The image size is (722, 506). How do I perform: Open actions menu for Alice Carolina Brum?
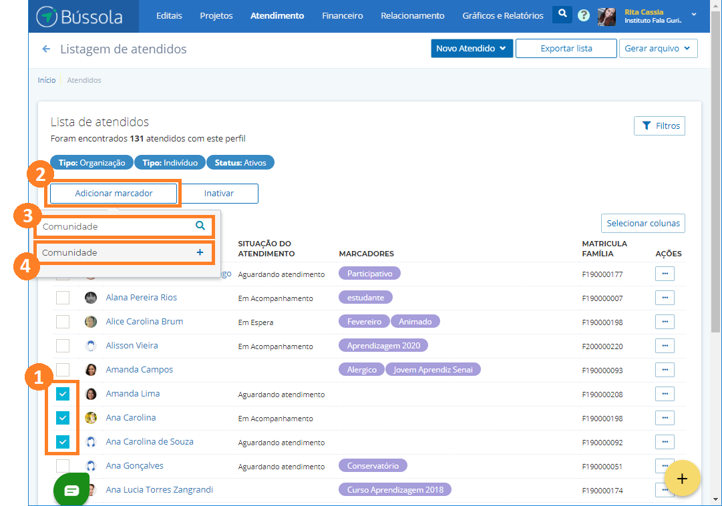pyautogui.click(x=665, y=321)
